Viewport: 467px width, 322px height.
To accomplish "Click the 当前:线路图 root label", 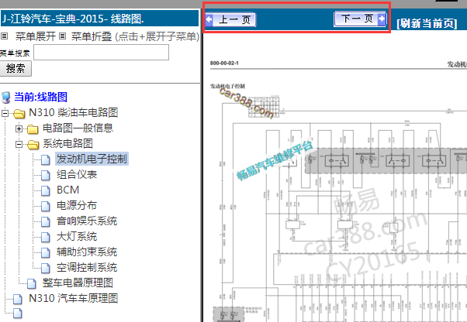I will pos(41,97).
